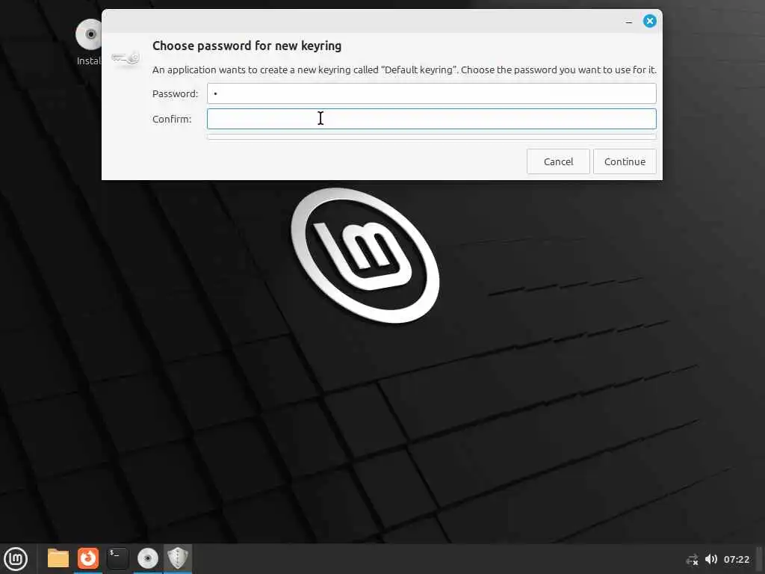Click the Password input field
The image size is (765, 574).
431,93
